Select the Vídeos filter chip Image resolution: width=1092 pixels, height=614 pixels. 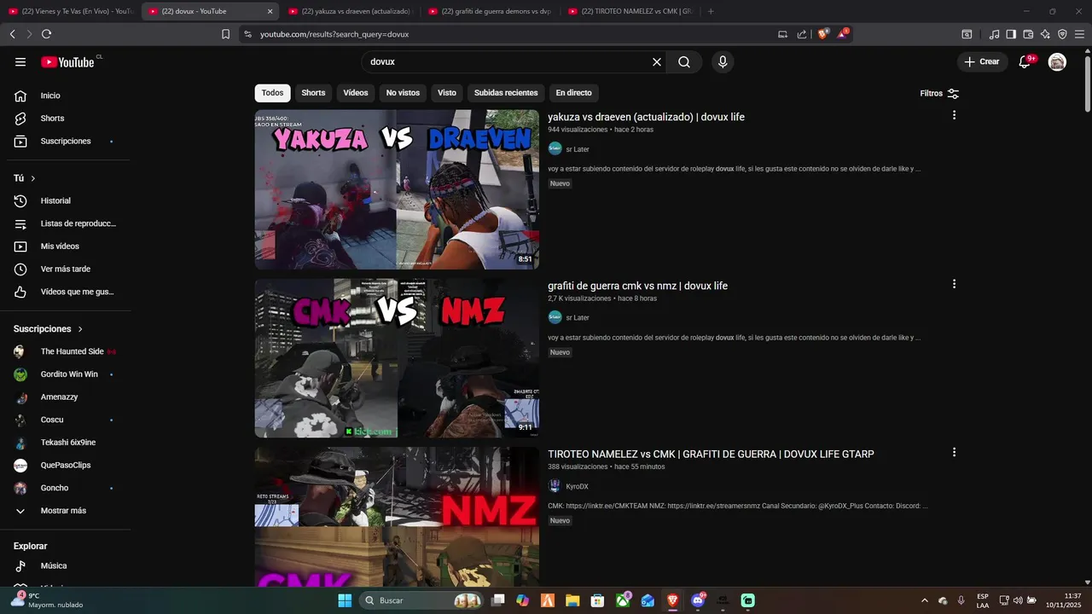click(x=356, y=93)
